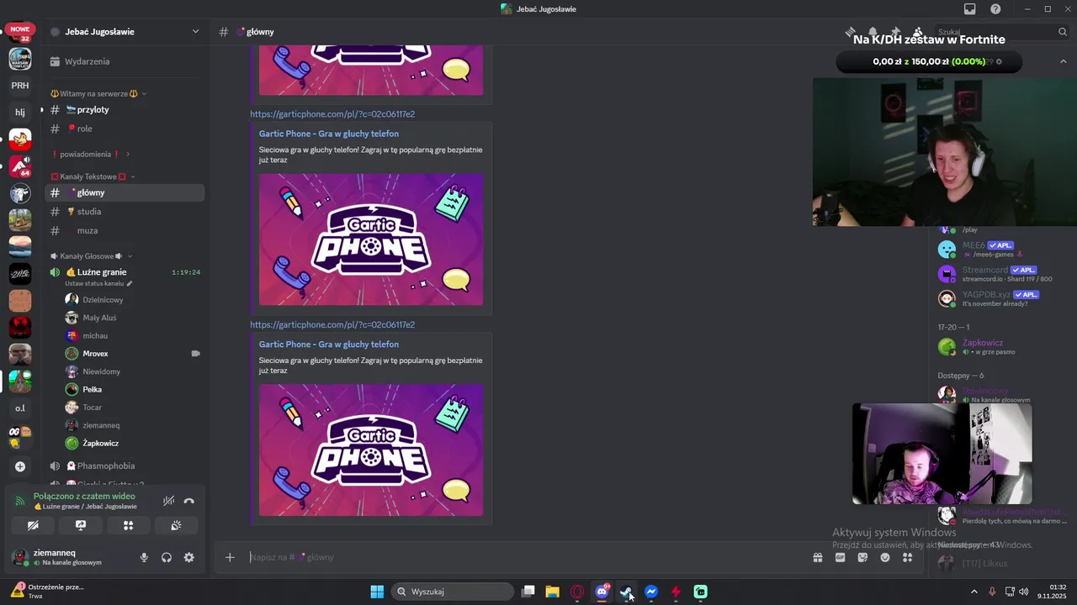Open the GIF picker
The image size is (1077, 605).
(x=840, y=557)
